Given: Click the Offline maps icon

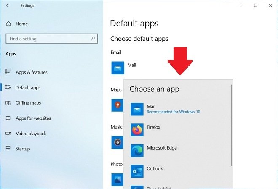Looking at the screenshot, I should [x=8, y=103].
